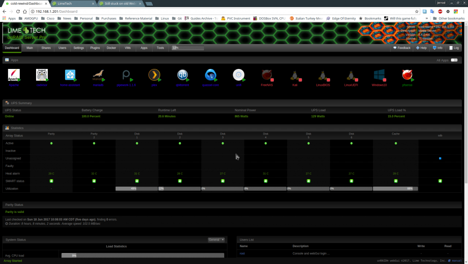Screen dimensions: 468x264
Task: Open the Apache docker app icon
Action: click(x=14, y=75)
